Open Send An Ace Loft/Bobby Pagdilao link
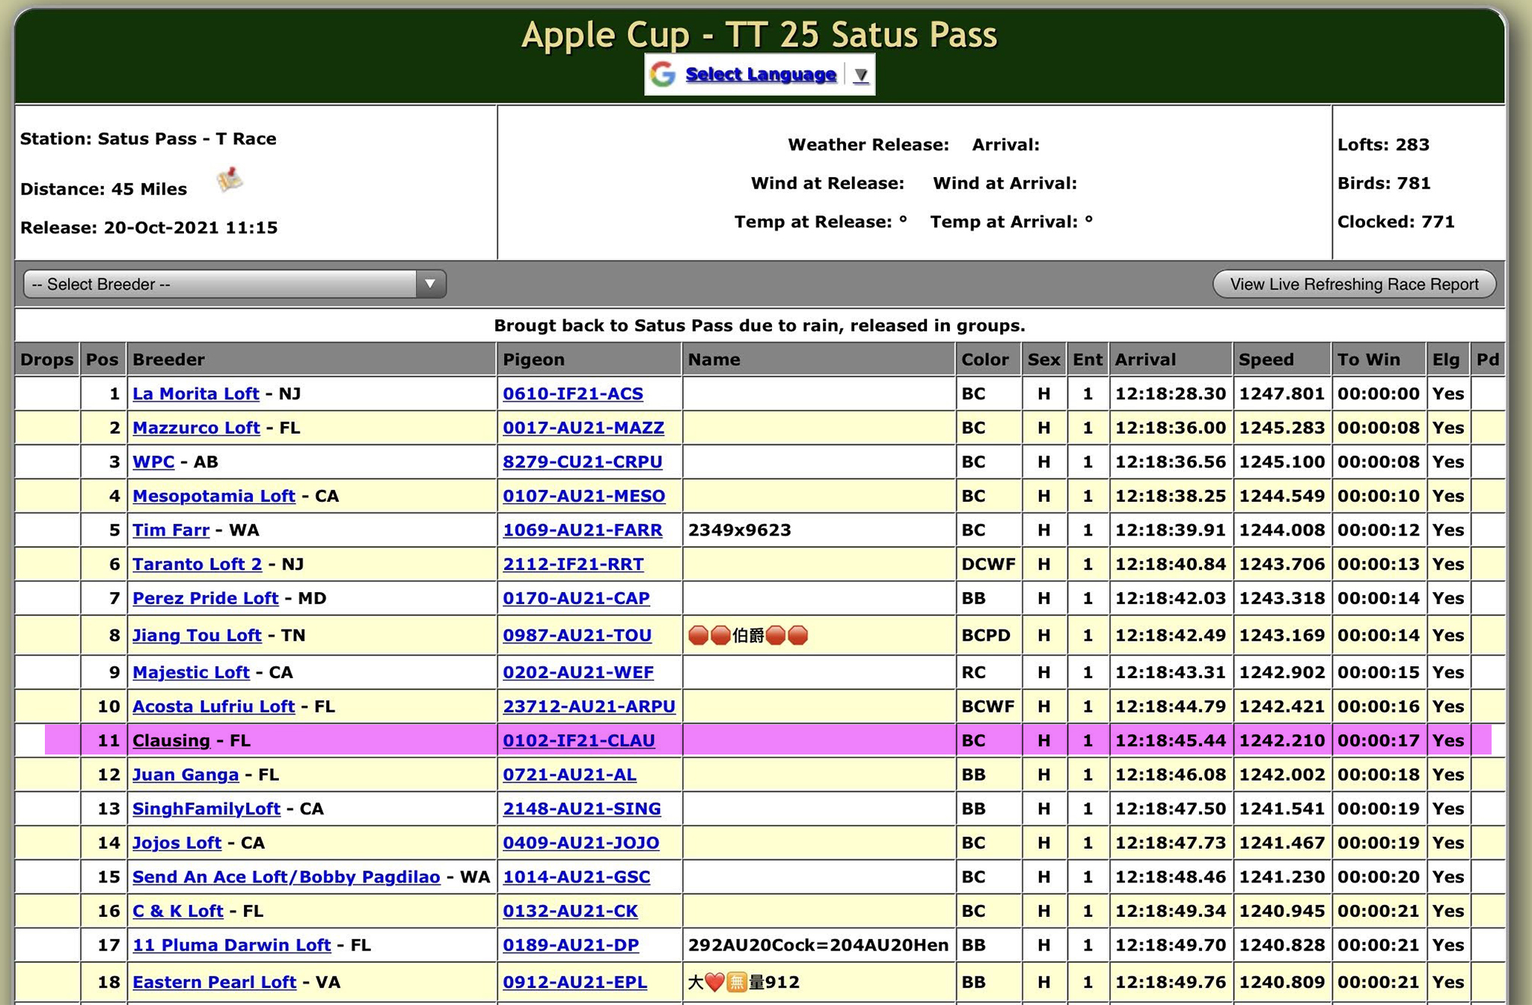 click(x=286, y=877)
